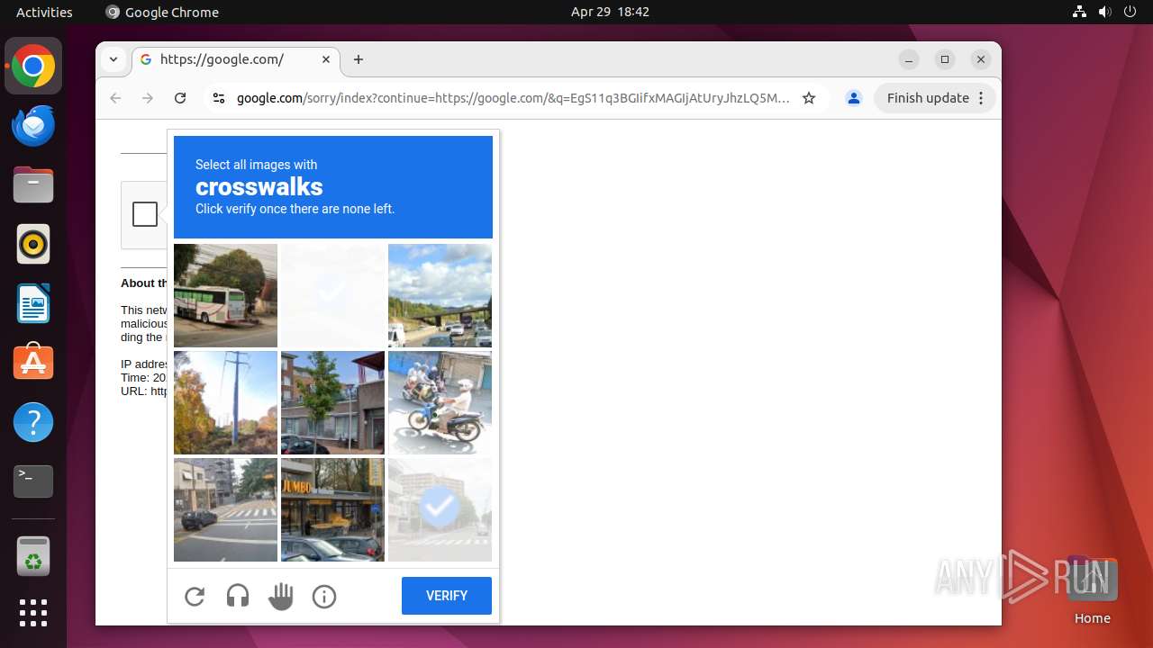1153x648 pixels.
Task: Open LibreOffice Writer from the dock
Action: coord(33,304)
